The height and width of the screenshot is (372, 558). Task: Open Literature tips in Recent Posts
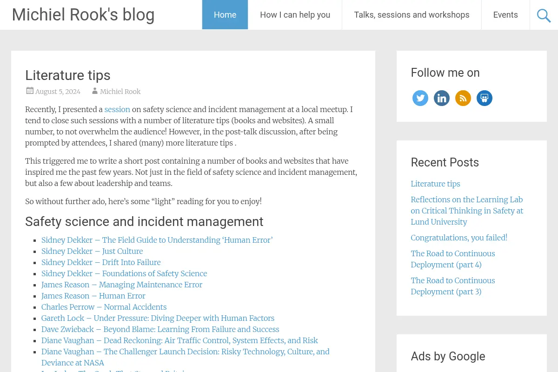435,184
